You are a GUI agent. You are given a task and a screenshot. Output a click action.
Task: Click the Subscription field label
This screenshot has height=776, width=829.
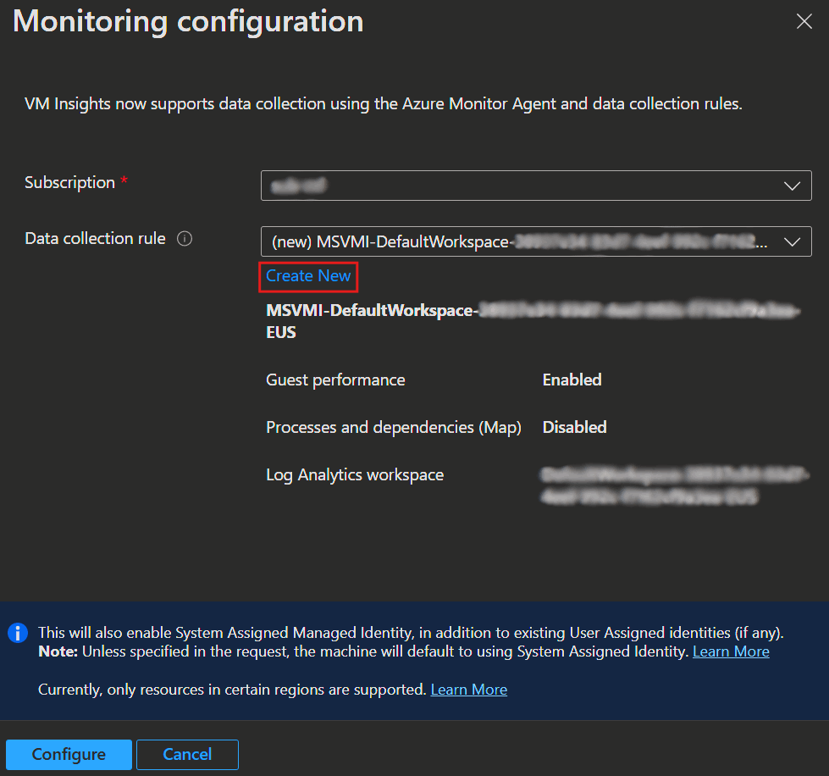69,182
